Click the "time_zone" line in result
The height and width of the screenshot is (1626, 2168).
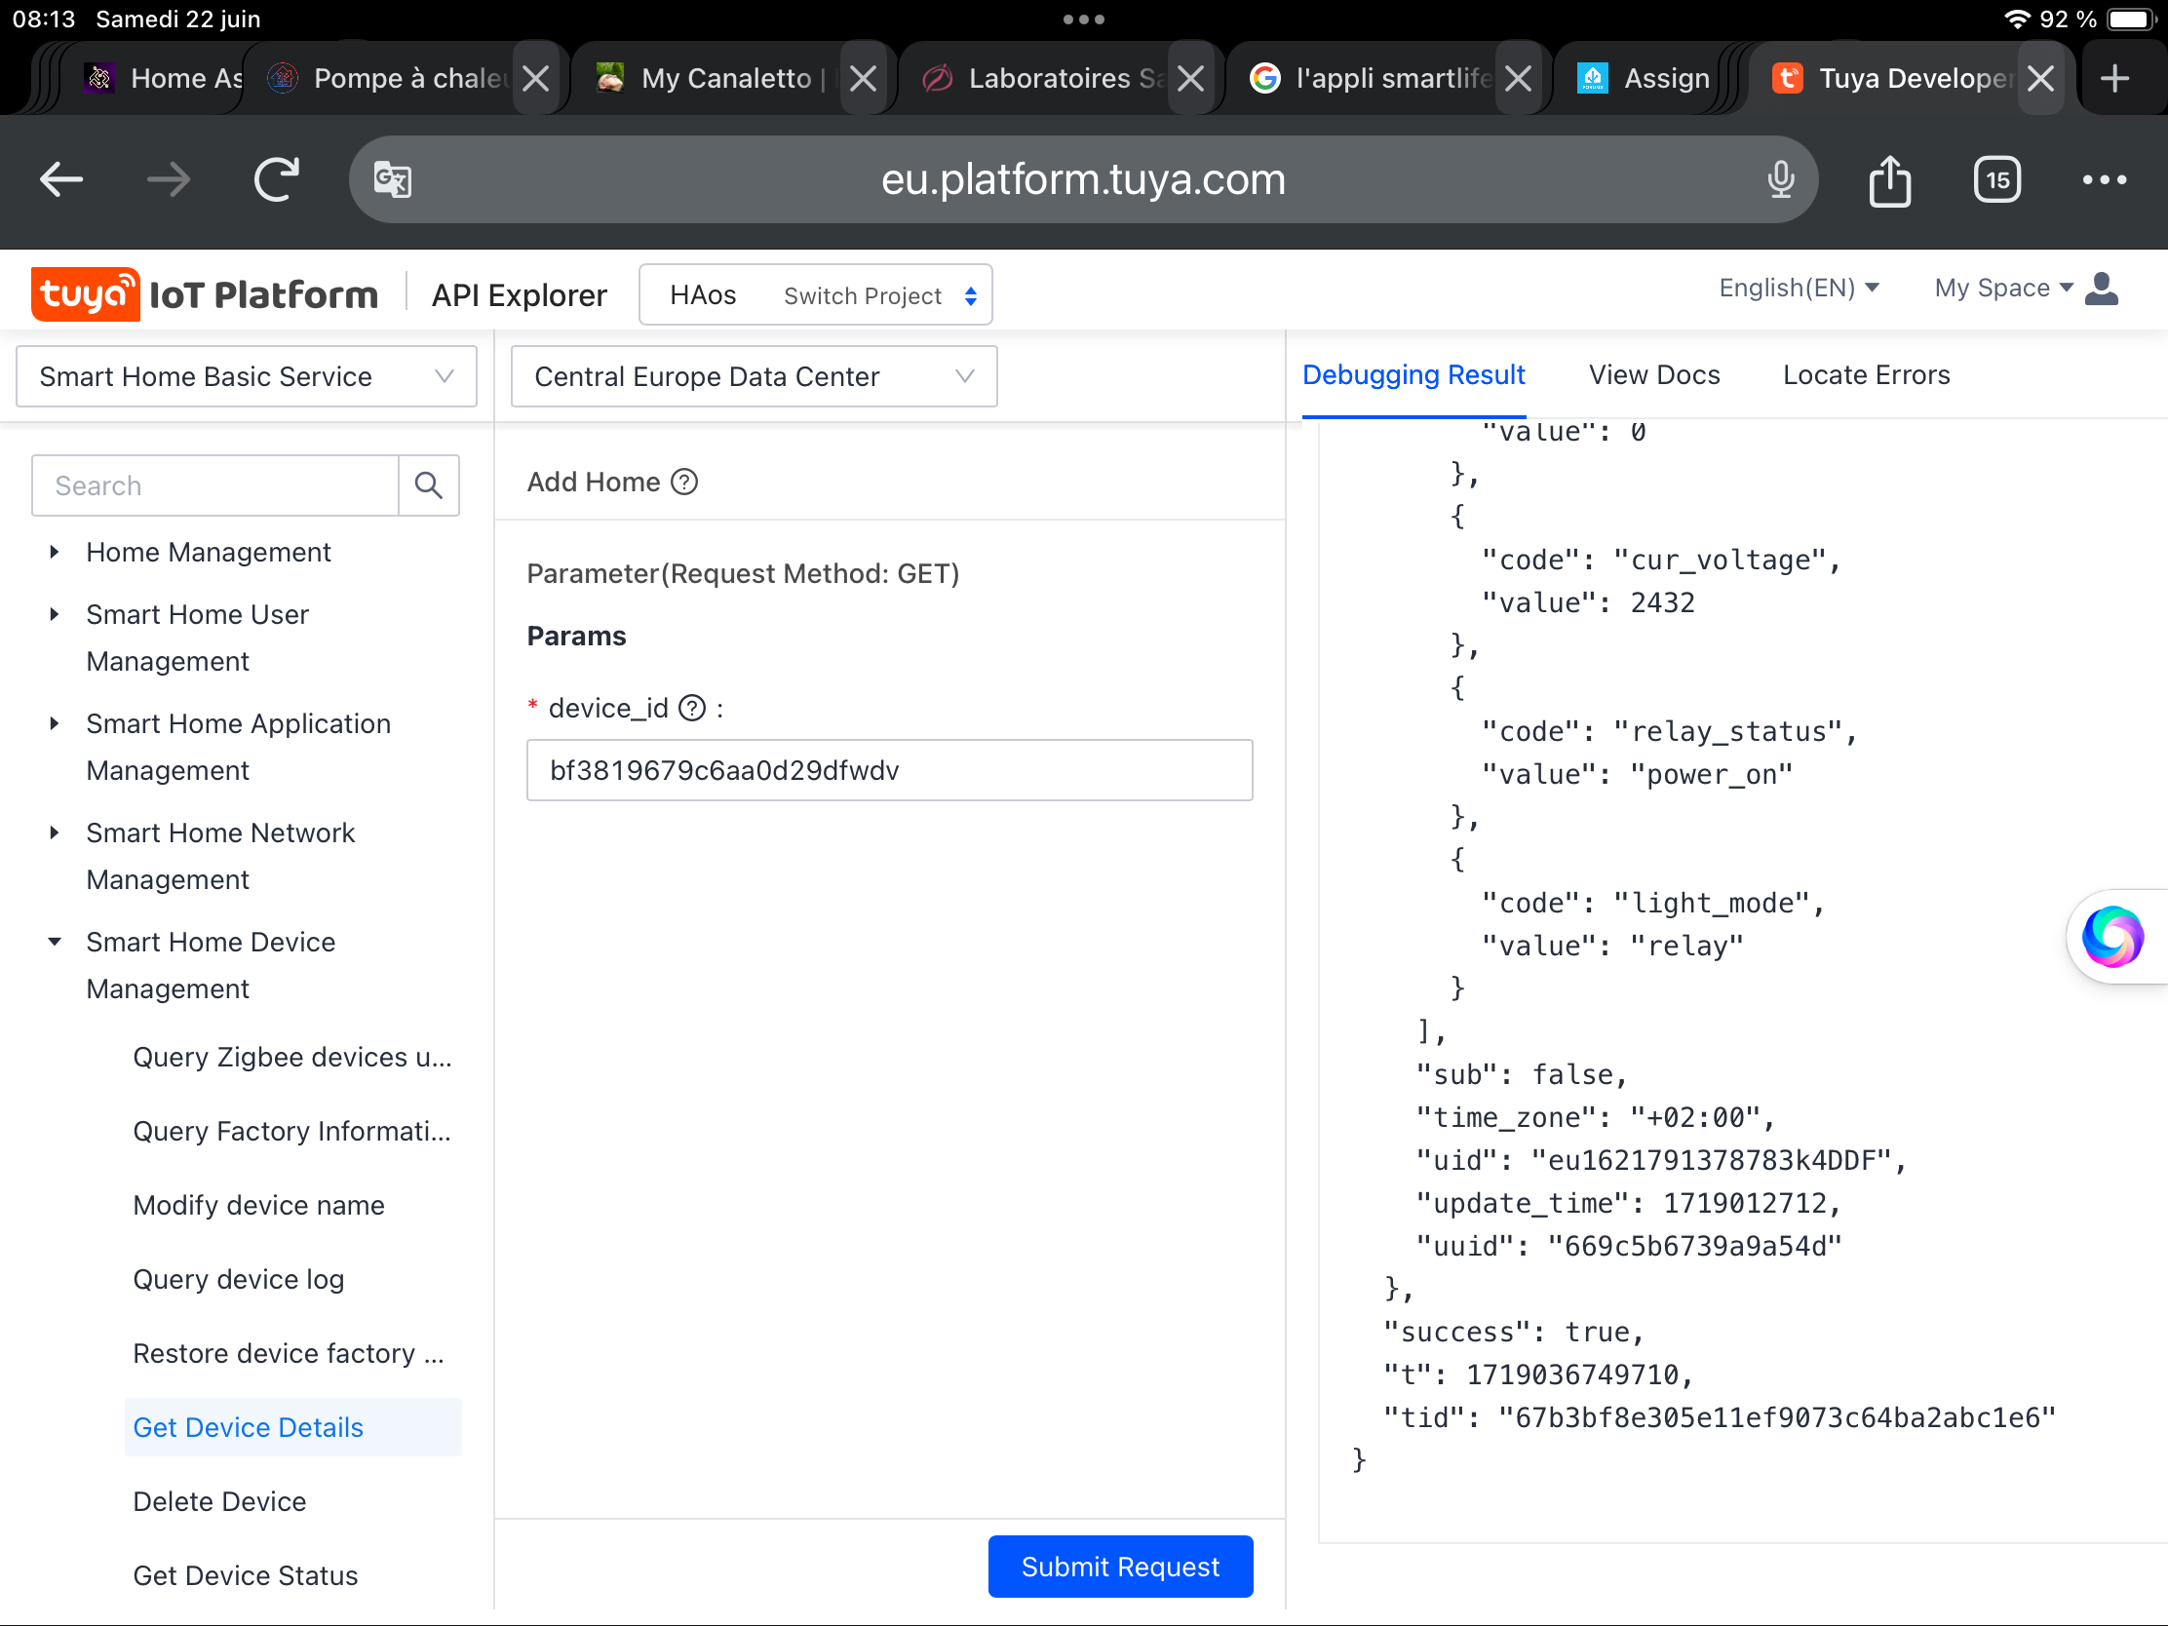(x=1595, y=1117)
